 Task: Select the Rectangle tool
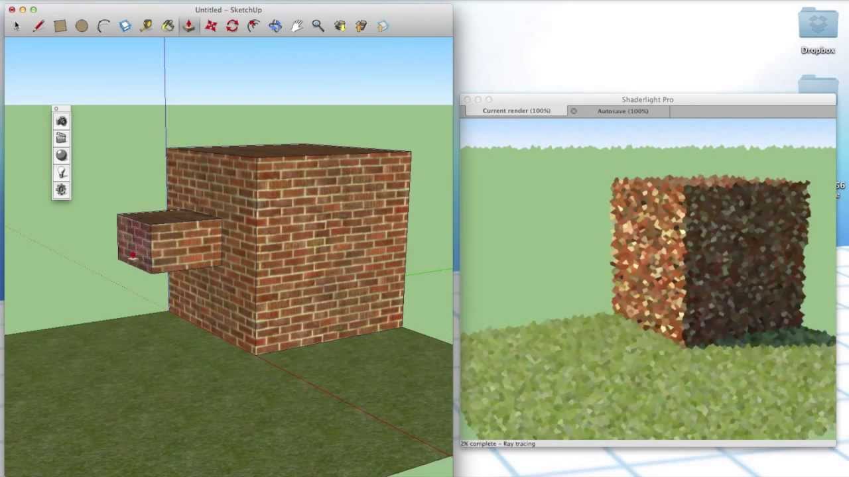click(60, 26)
